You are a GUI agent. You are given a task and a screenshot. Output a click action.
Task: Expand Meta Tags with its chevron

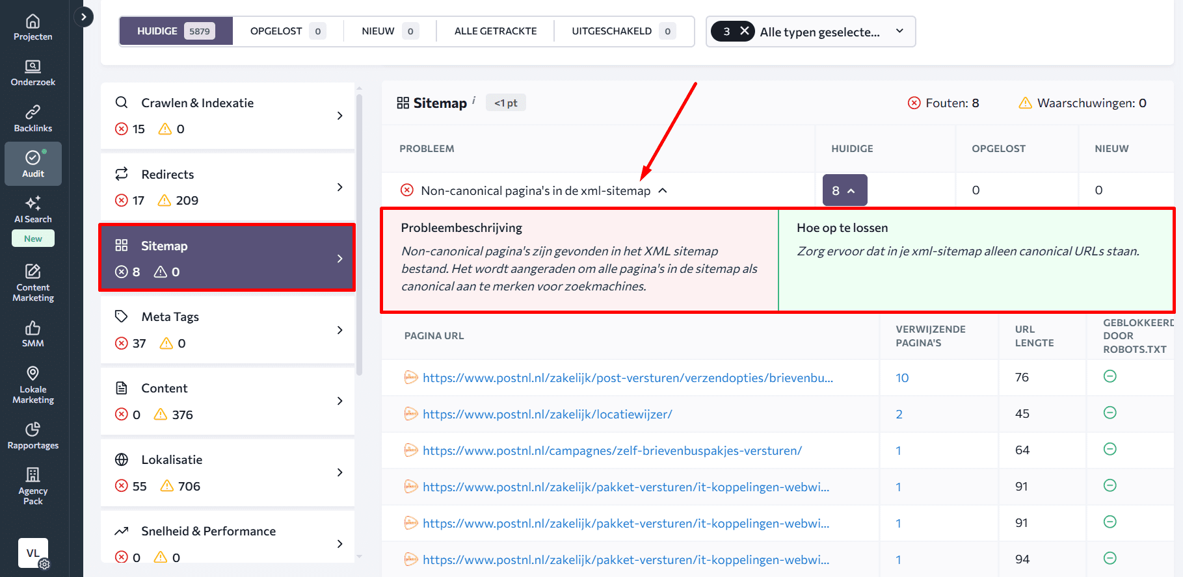tap(339, 330)
